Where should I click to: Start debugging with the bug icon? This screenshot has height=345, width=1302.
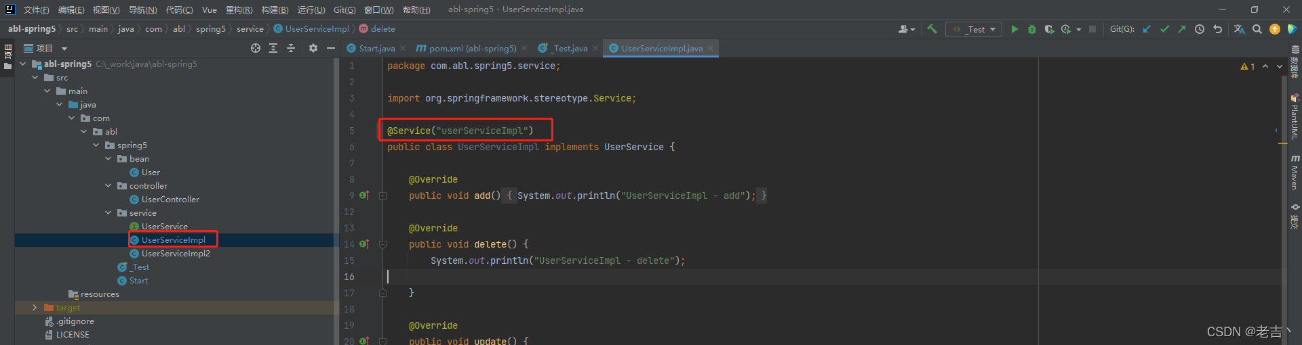pyautogui.click(x=1032, y=29)
